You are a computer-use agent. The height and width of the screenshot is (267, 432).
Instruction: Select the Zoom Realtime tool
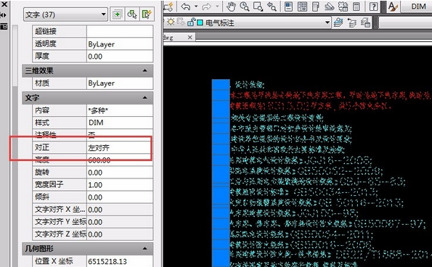(245, 7)
